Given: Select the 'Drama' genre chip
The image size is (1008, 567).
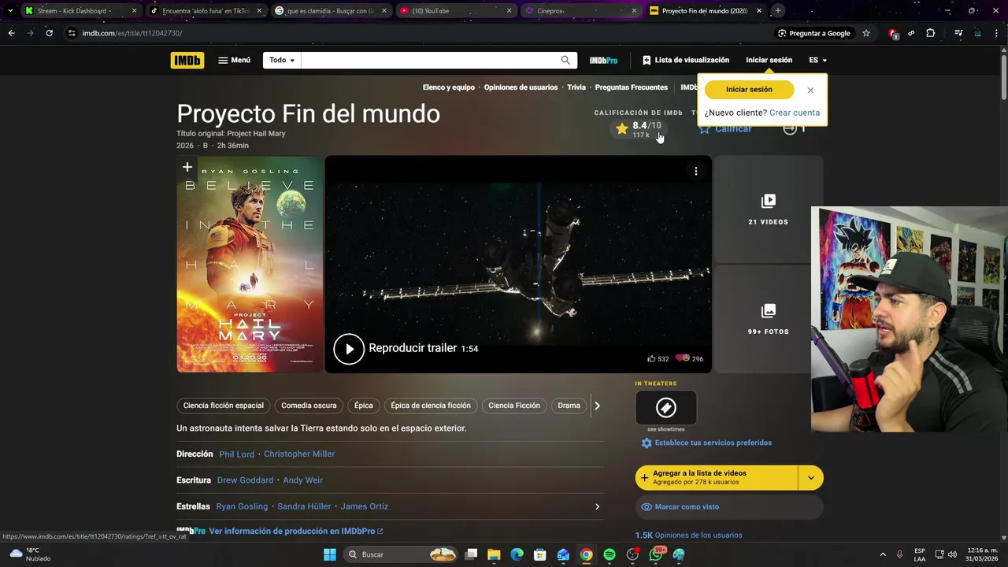Looking at the screenshot, I should 569,406.
